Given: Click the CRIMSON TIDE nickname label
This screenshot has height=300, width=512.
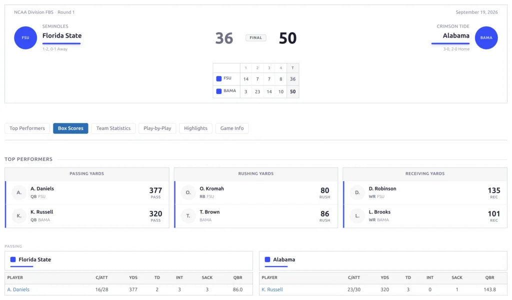Looking at the screenshot, I should (453, 26).
